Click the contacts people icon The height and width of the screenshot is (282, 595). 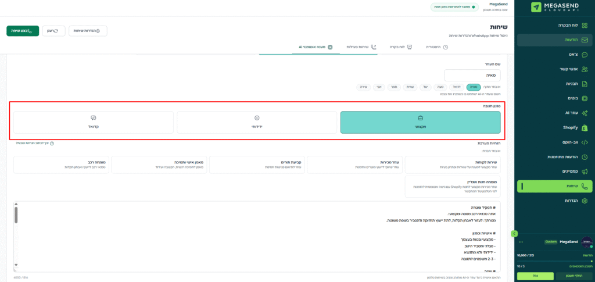[585, 69]
